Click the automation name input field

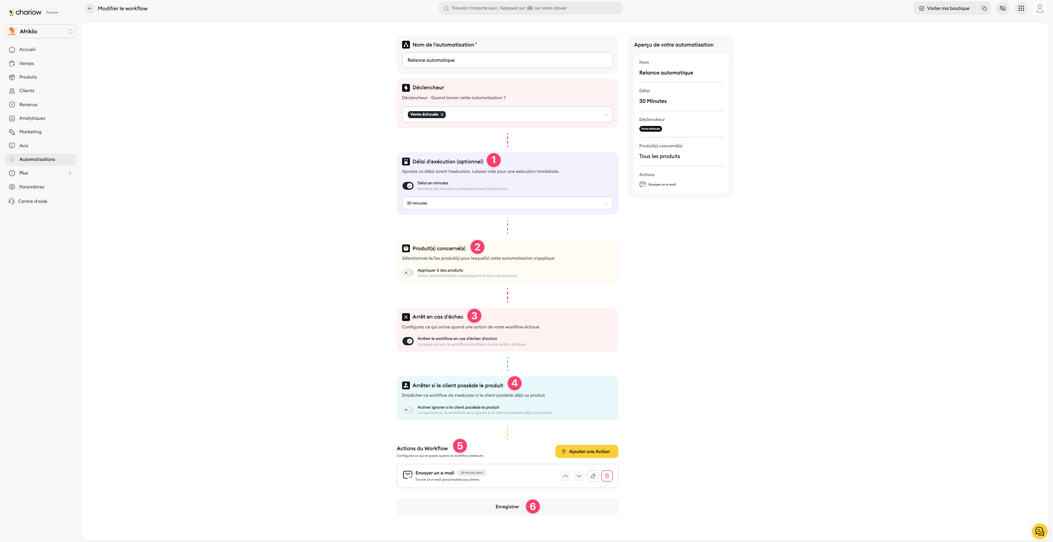(507, 60)
